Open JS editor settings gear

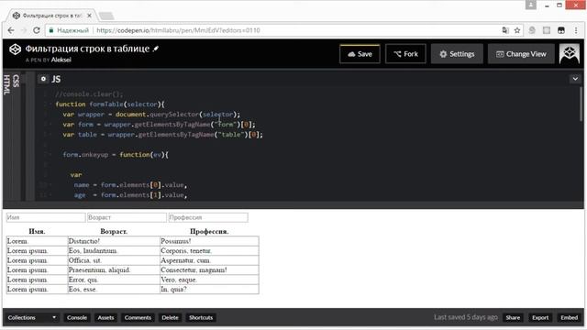coord(43,79)
